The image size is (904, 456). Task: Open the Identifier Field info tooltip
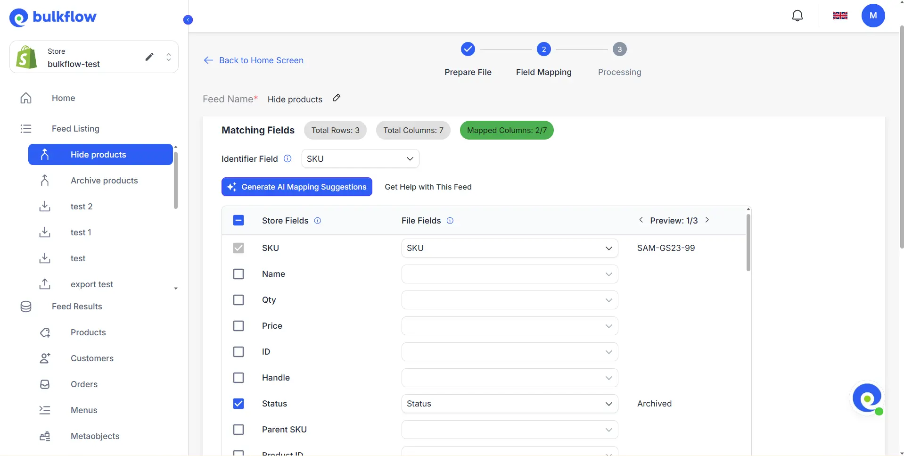[x=287, y=158]
